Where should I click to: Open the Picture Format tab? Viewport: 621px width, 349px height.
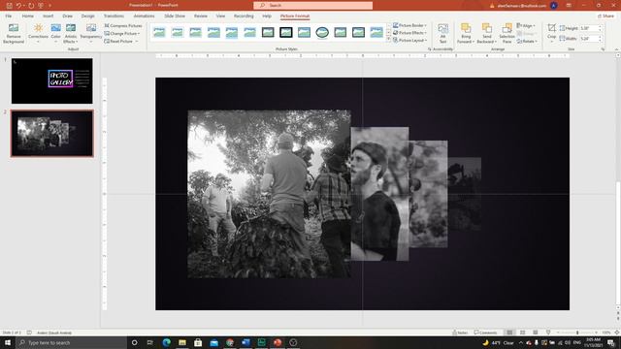coord(295,16)
